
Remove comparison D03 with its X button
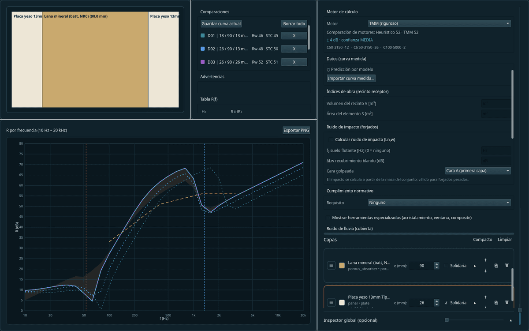[x=294, y=62]
